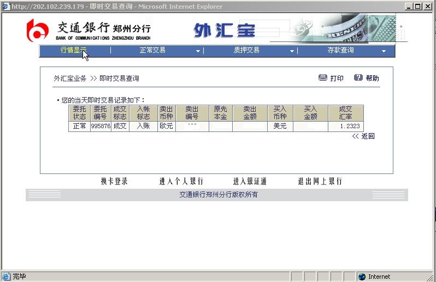Click the banner money image
Viewport: 436px width, 282px height.
(x=345, y=28)
